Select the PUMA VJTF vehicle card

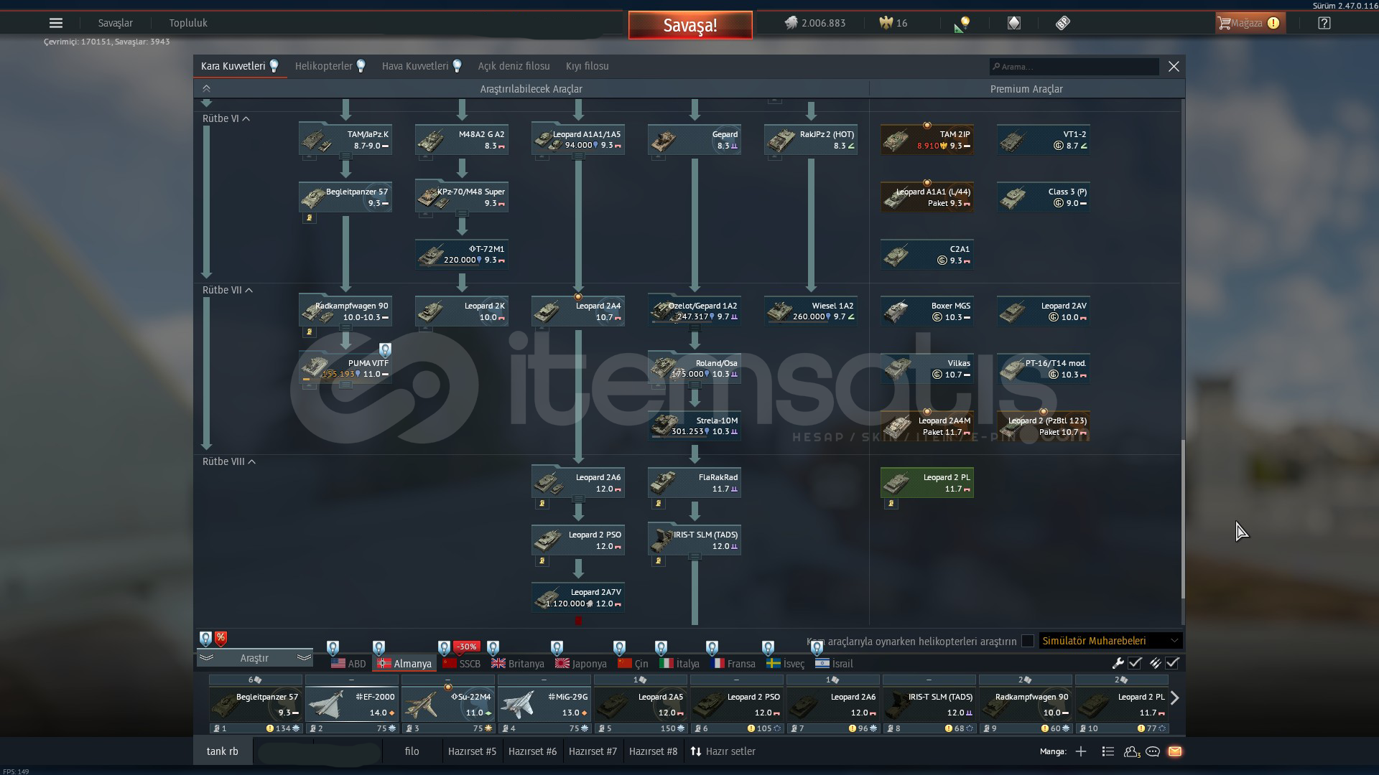pos(345,368)
